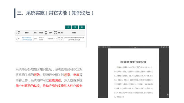Click the 下载 (download) teal button
Screen dimensions: 184x103
[x=75, y=27]
